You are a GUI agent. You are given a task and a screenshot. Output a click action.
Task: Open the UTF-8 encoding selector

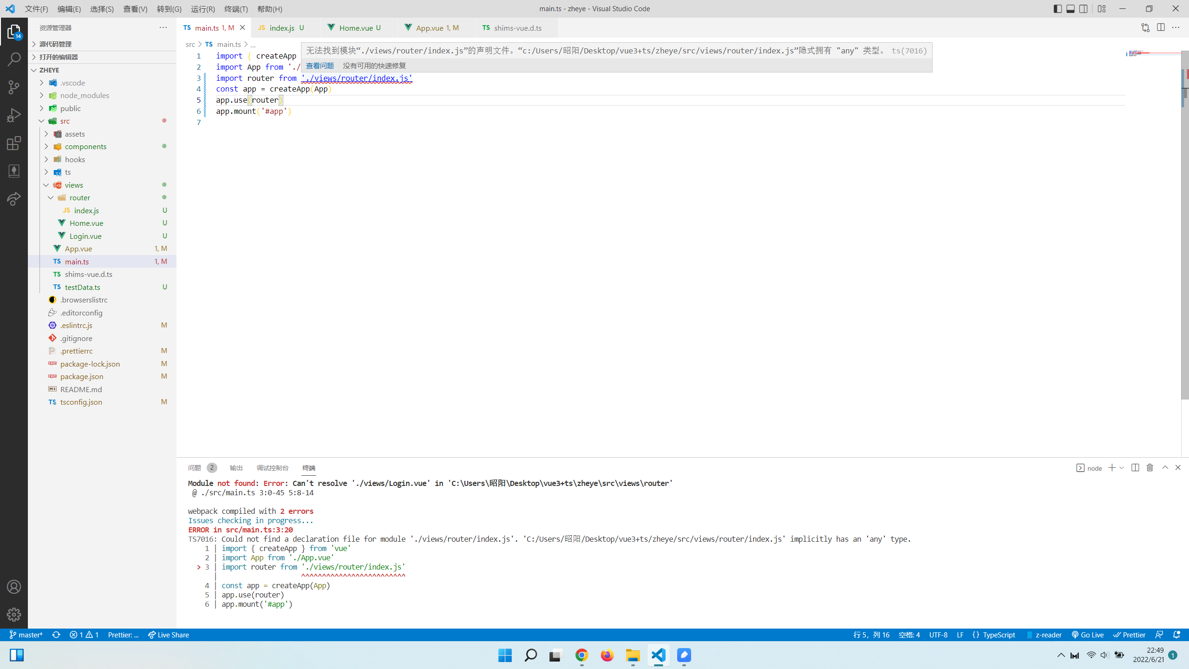point(938,635)
